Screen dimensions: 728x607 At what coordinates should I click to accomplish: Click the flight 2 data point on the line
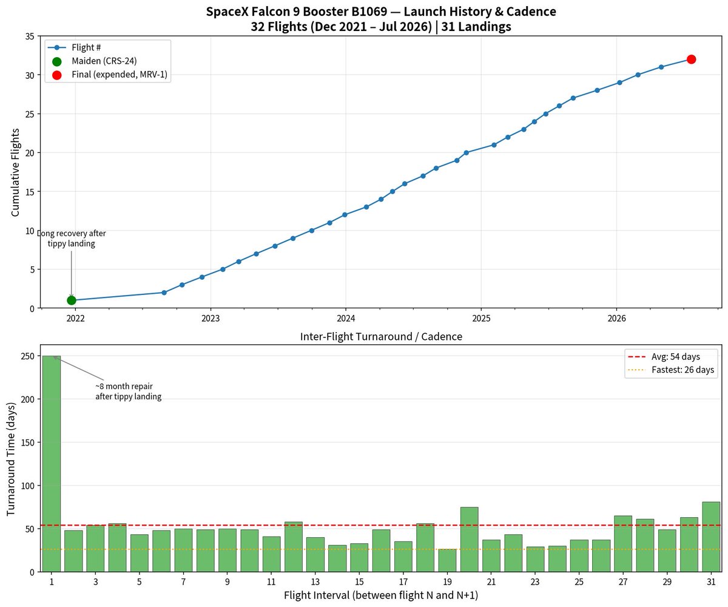164,293
